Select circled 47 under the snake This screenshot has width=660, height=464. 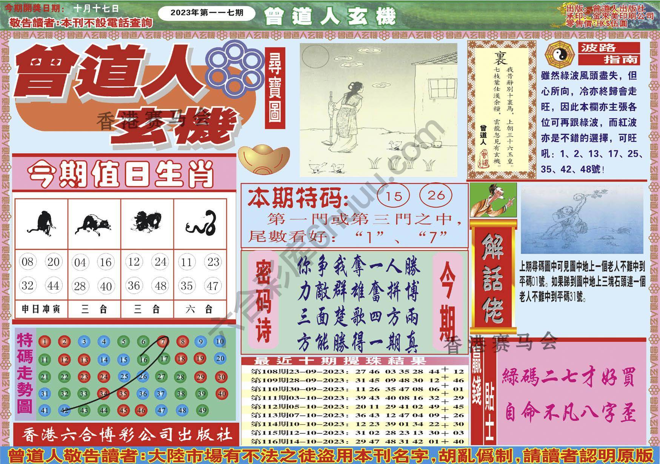pos(213,285)
